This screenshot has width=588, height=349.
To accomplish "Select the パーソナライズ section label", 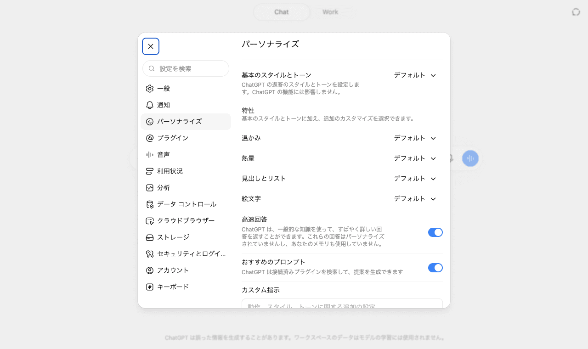I will click(x=180, y=122).
